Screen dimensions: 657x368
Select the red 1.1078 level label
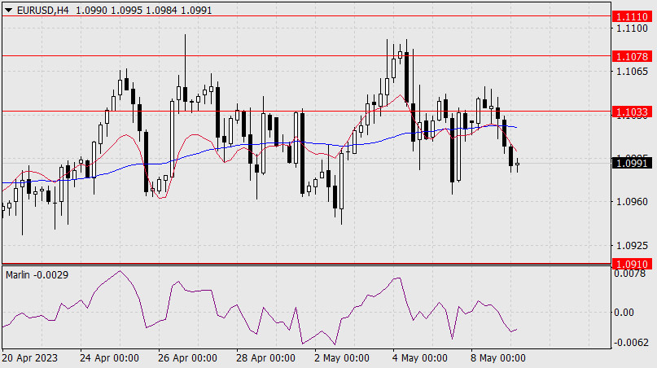pyautogui.click(x=633, y=56)
